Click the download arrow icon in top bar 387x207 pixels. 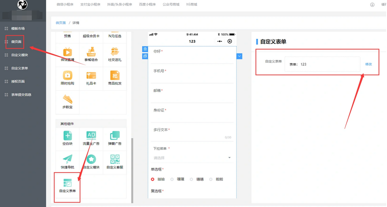click(372, 5)
